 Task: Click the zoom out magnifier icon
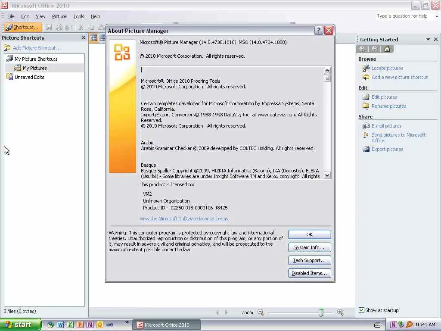[261, 312]
